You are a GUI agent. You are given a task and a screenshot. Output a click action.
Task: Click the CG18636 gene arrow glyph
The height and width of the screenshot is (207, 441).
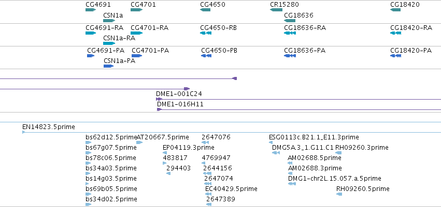click(290, 21)
